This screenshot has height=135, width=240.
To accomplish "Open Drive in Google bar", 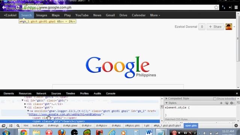I will (123, 15).
